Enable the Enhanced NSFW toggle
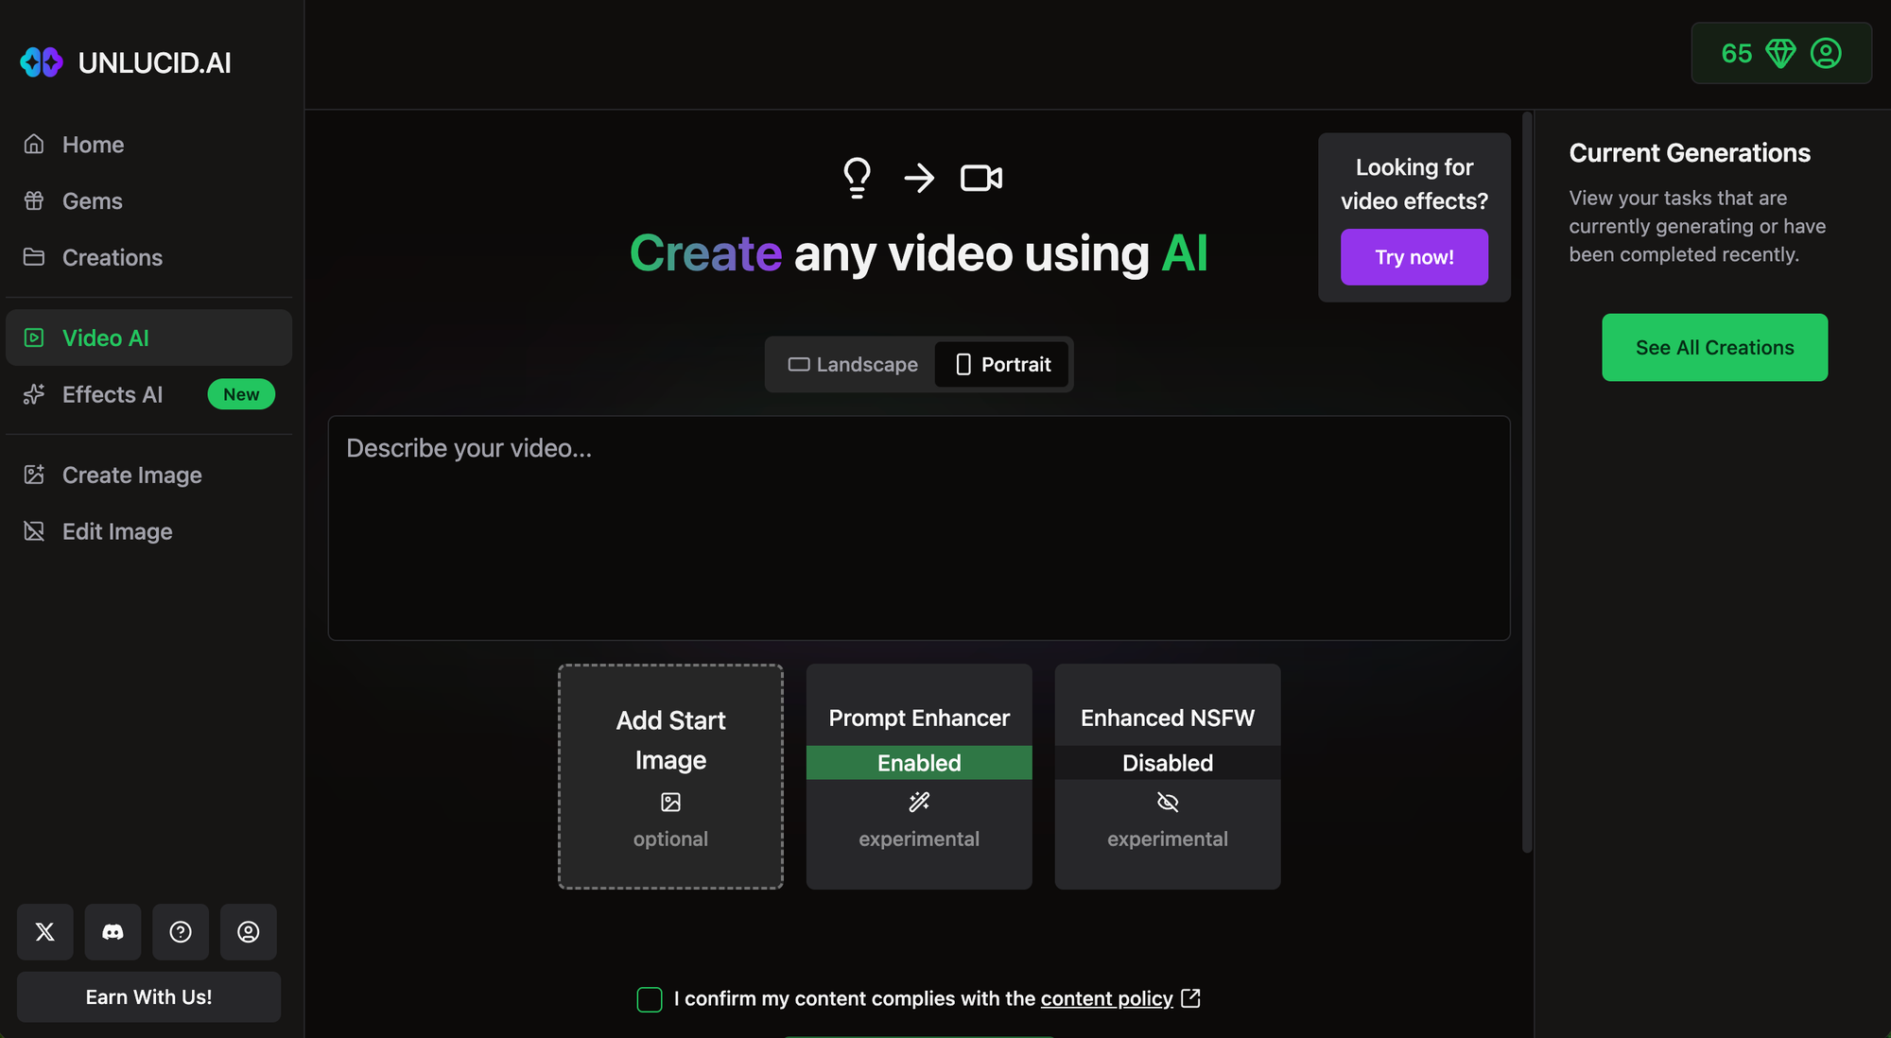 pos(1167,763)
